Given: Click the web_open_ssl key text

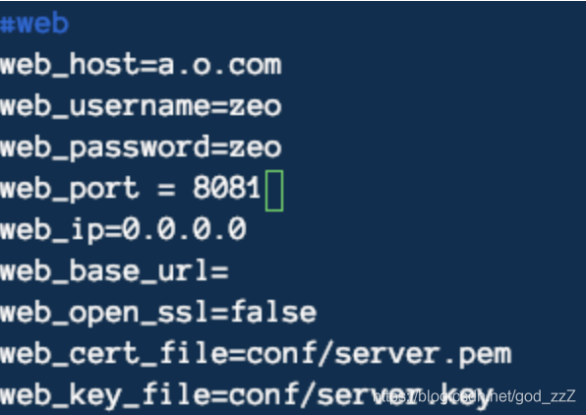Looking at the screenshot, I should click(105, 313).
